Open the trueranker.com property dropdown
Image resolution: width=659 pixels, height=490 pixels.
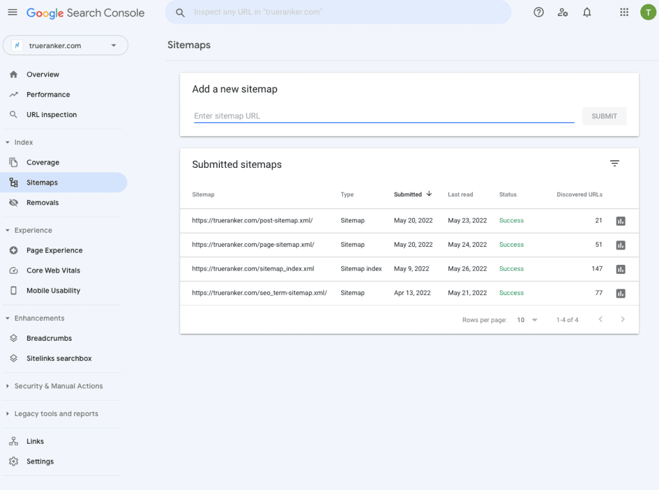coord(65,46)
